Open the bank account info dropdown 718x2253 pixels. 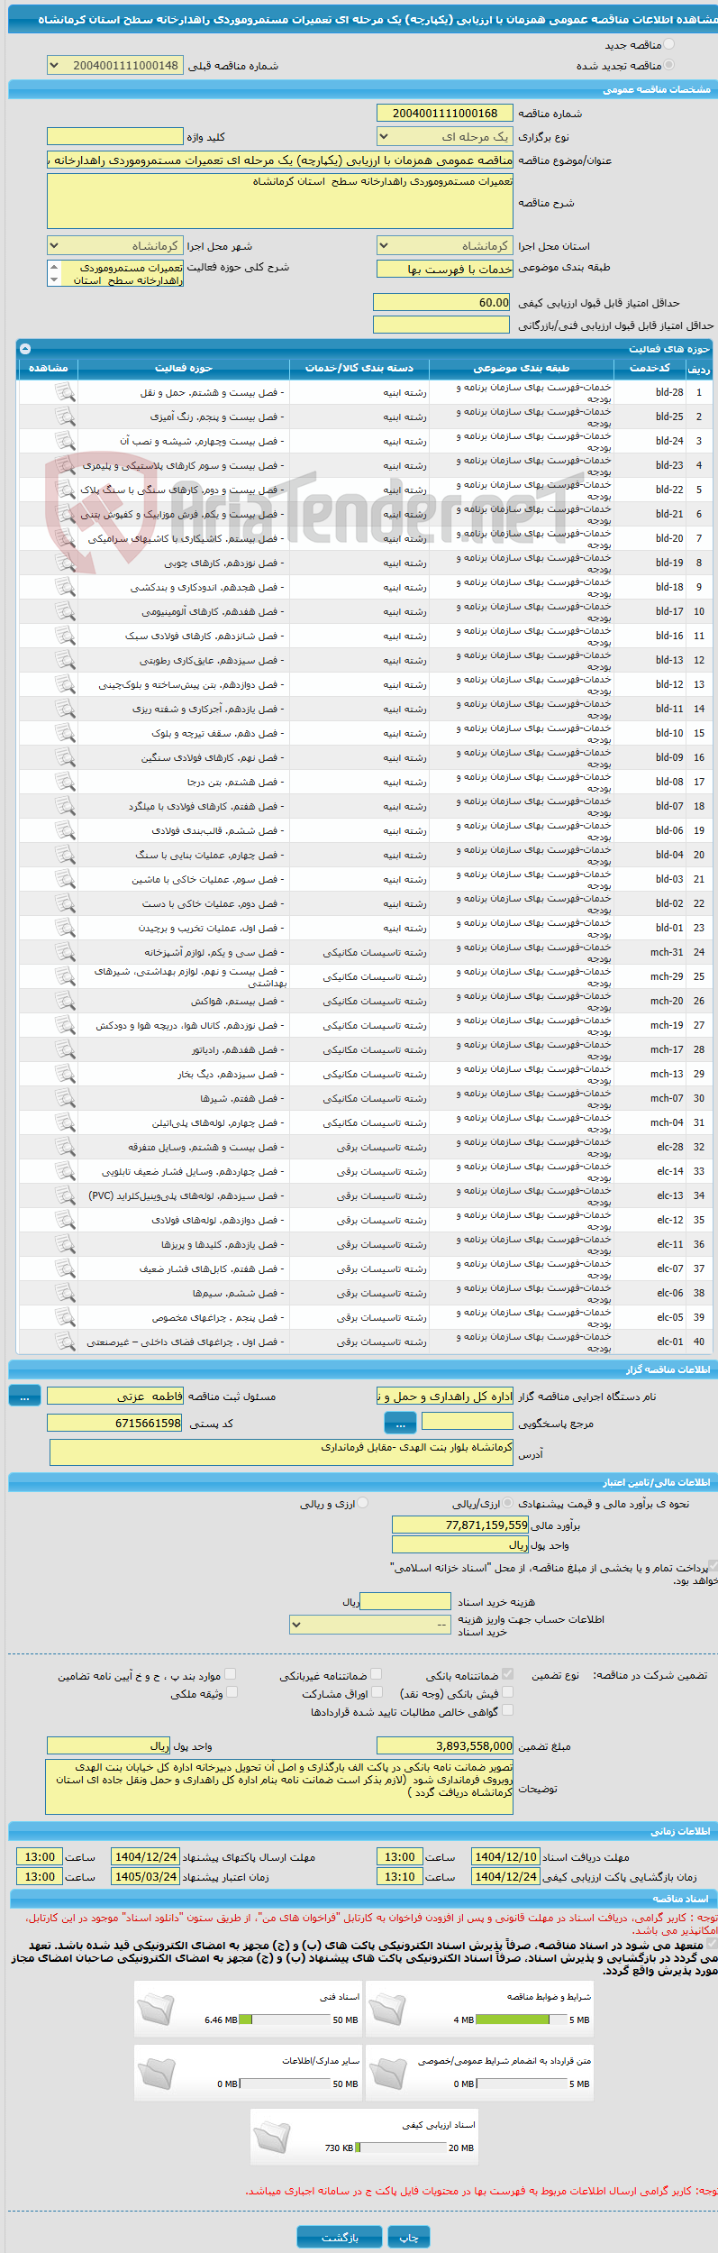(x=369, y=1625)
